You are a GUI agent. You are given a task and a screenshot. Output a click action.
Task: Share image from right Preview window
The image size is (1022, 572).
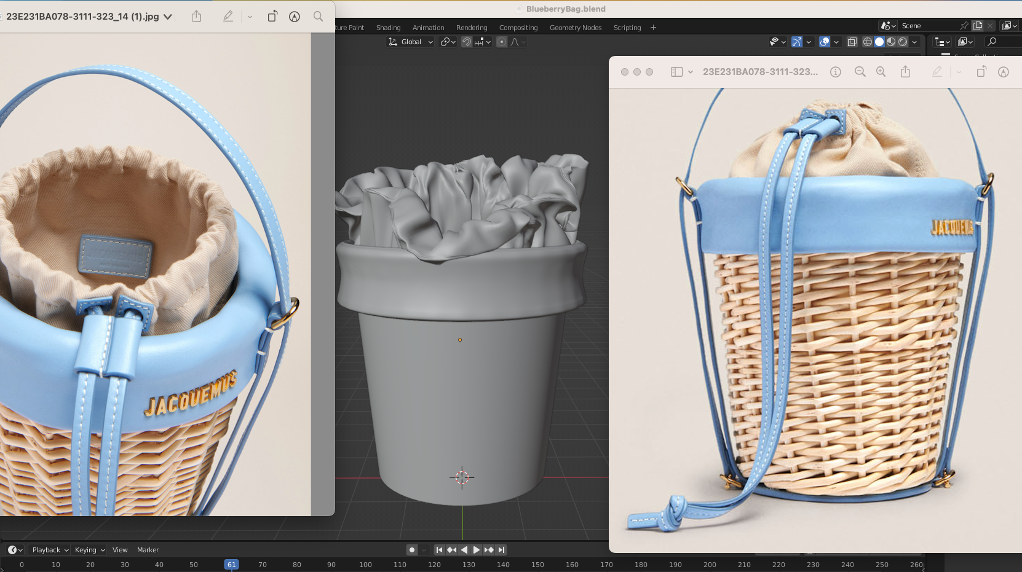[x=905, y=71]
